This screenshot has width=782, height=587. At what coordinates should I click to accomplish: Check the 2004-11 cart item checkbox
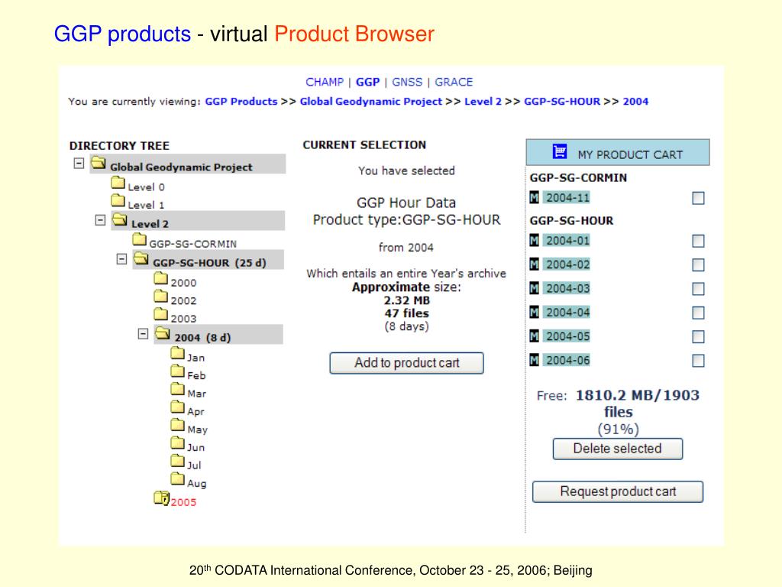point(698,199)
